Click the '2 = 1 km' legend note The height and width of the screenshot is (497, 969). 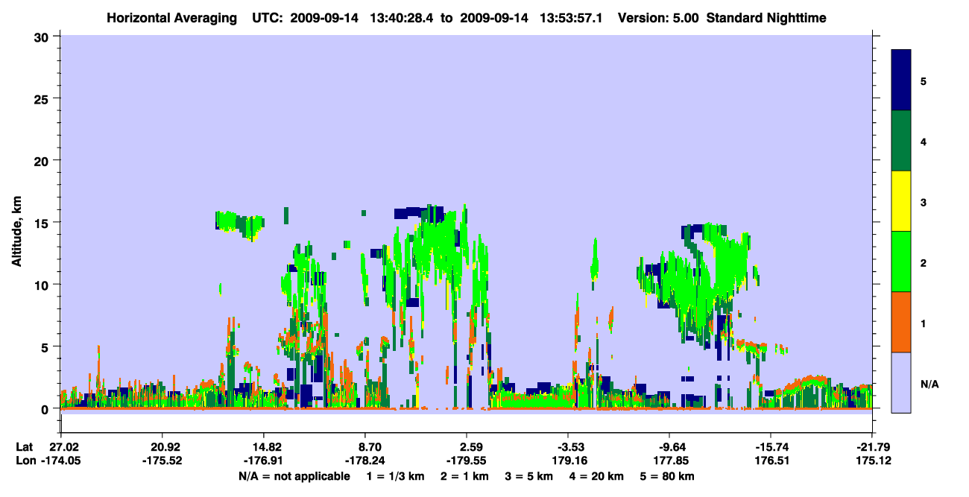464,476
